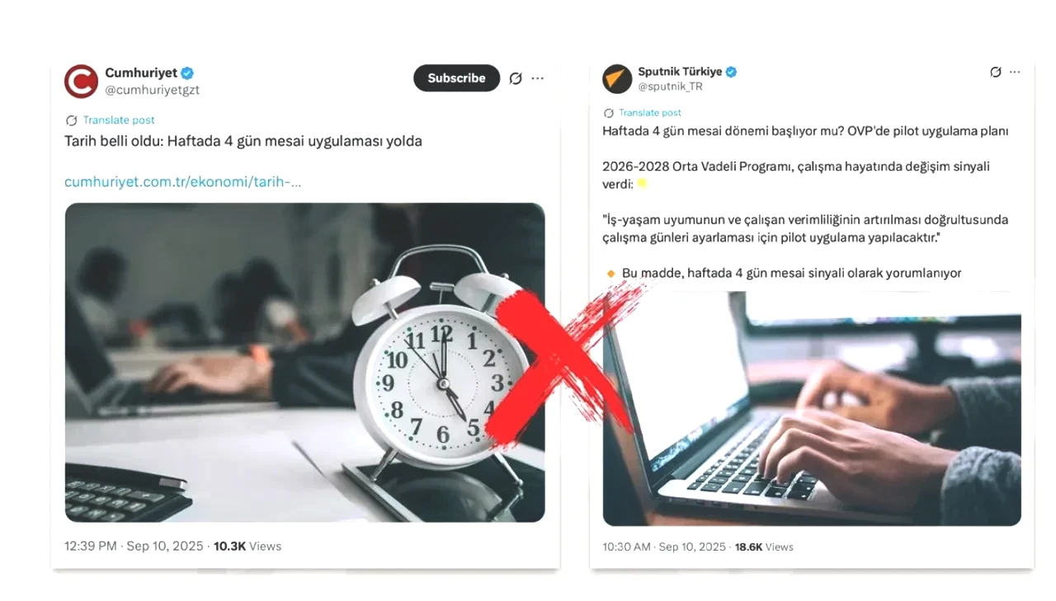Open alarm clock image in Cumhuriyet post
Image resolution: width=1056 pixels, height=601 pixels.
point(304,362)
